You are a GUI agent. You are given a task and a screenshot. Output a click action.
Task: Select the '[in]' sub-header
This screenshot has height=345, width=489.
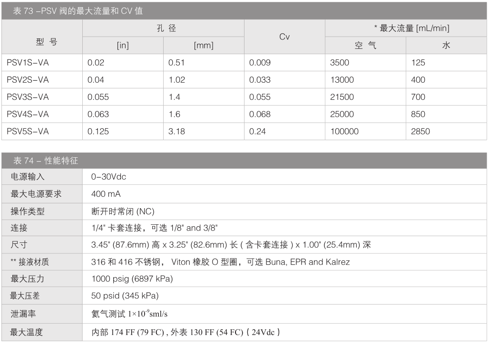click(x=123, y=46)
